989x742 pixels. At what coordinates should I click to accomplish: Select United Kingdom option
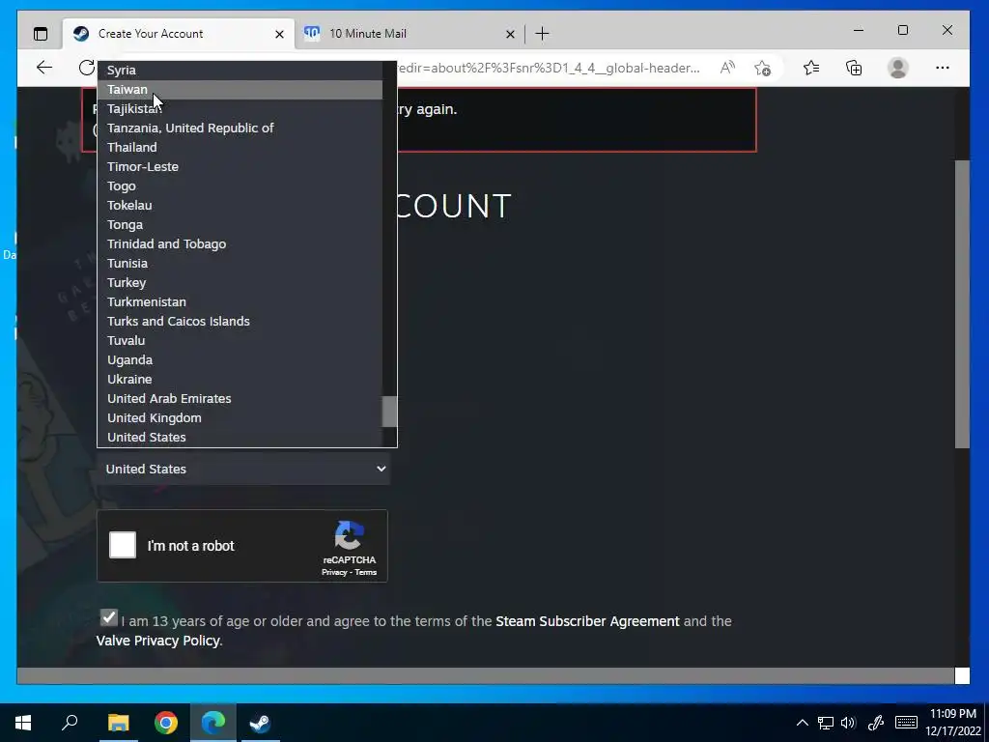tap(240, 417)
